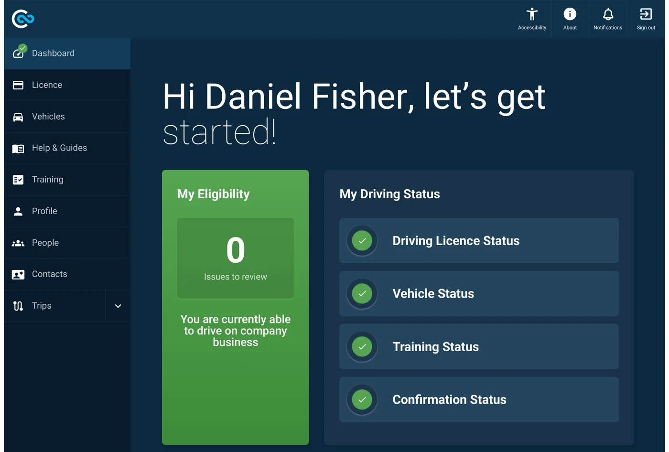Select the Trips menu label

tap(42, 306)
